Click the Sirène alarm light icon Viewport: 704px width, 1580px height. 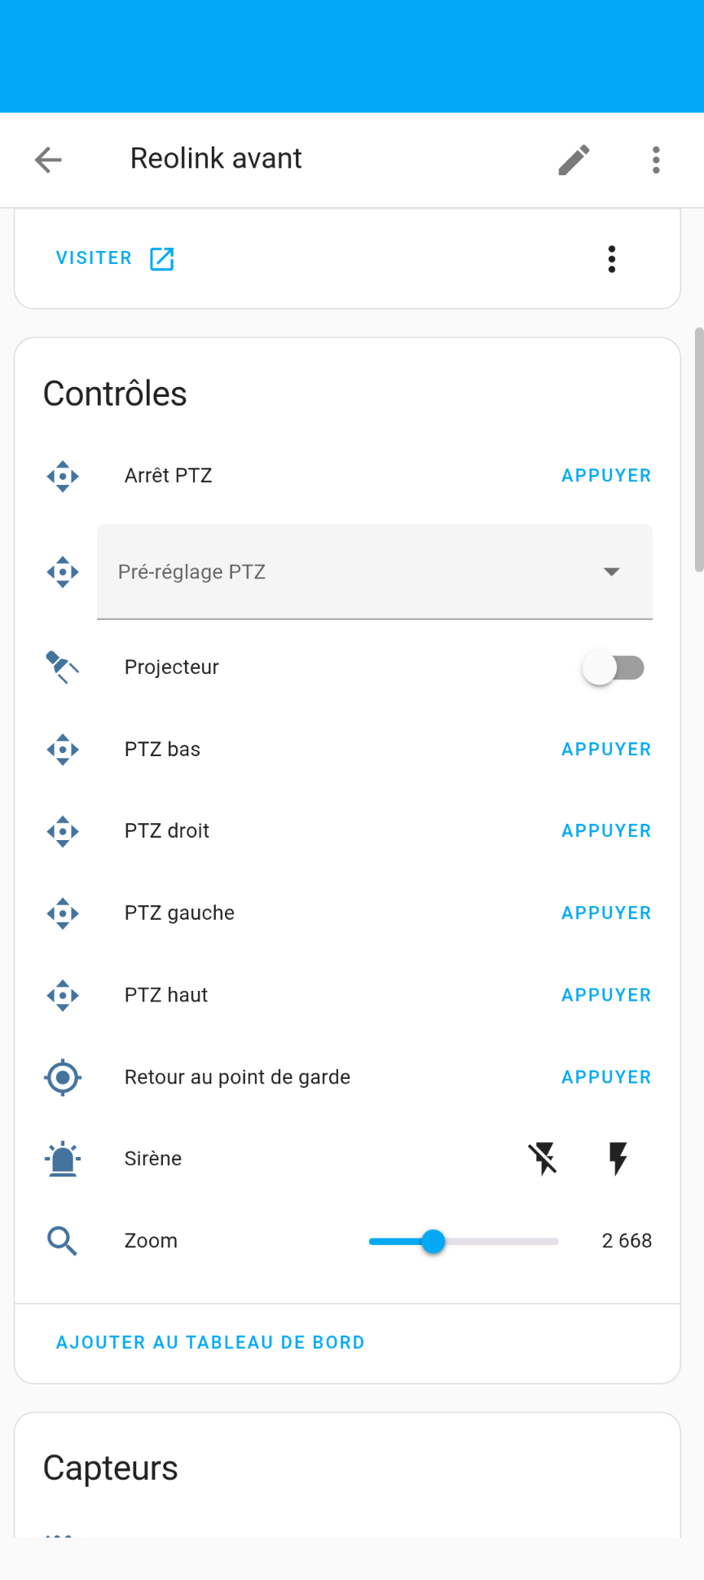tap(63, 1159)
